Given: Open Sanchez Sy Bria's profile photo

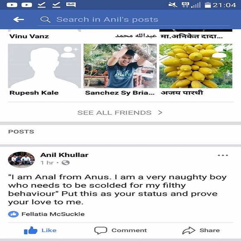Looking at the screenshot, I should (x=120, y=66).
